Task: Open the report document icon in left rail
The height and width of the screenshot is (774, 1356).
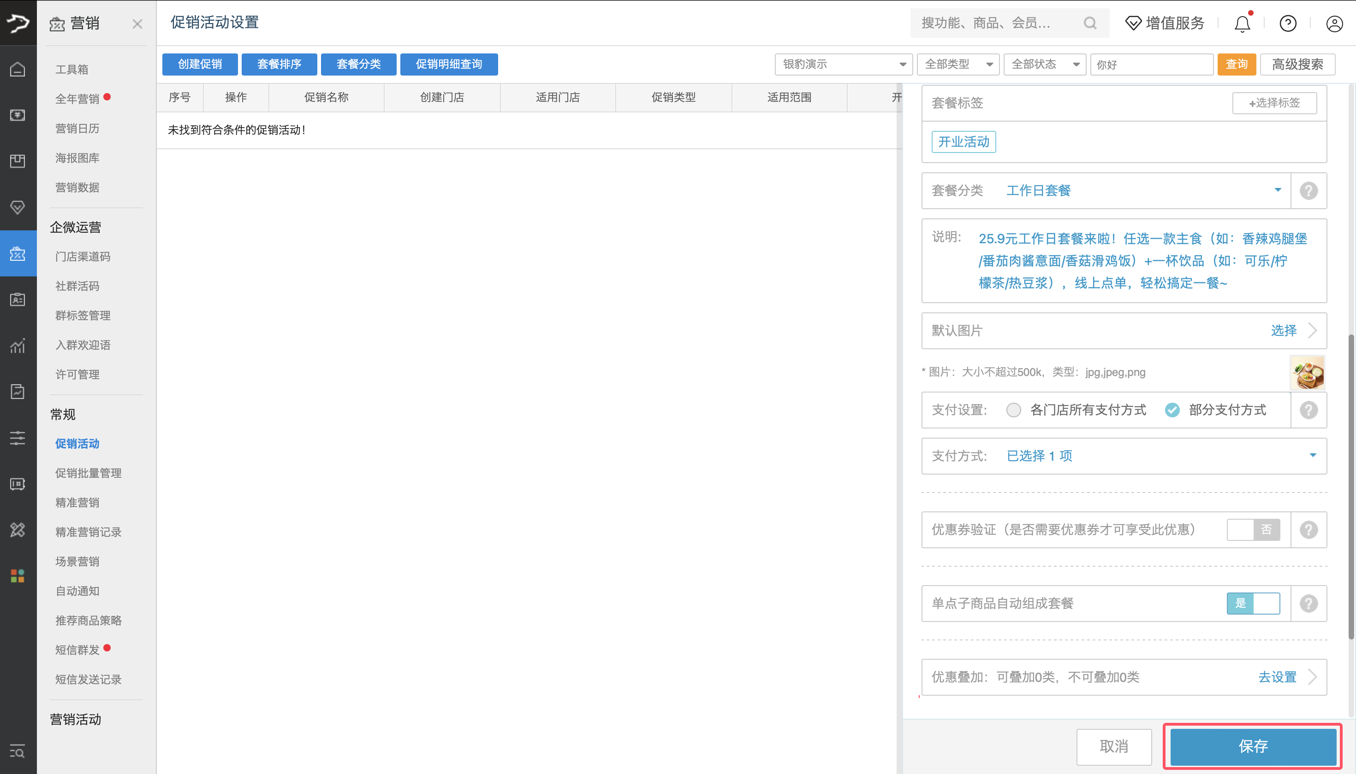Action: click(18, 392)
